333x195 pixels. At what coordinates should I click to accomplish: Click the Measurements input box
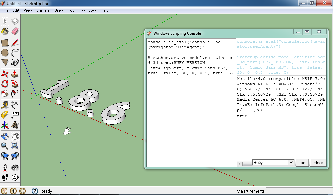(299, 191)
